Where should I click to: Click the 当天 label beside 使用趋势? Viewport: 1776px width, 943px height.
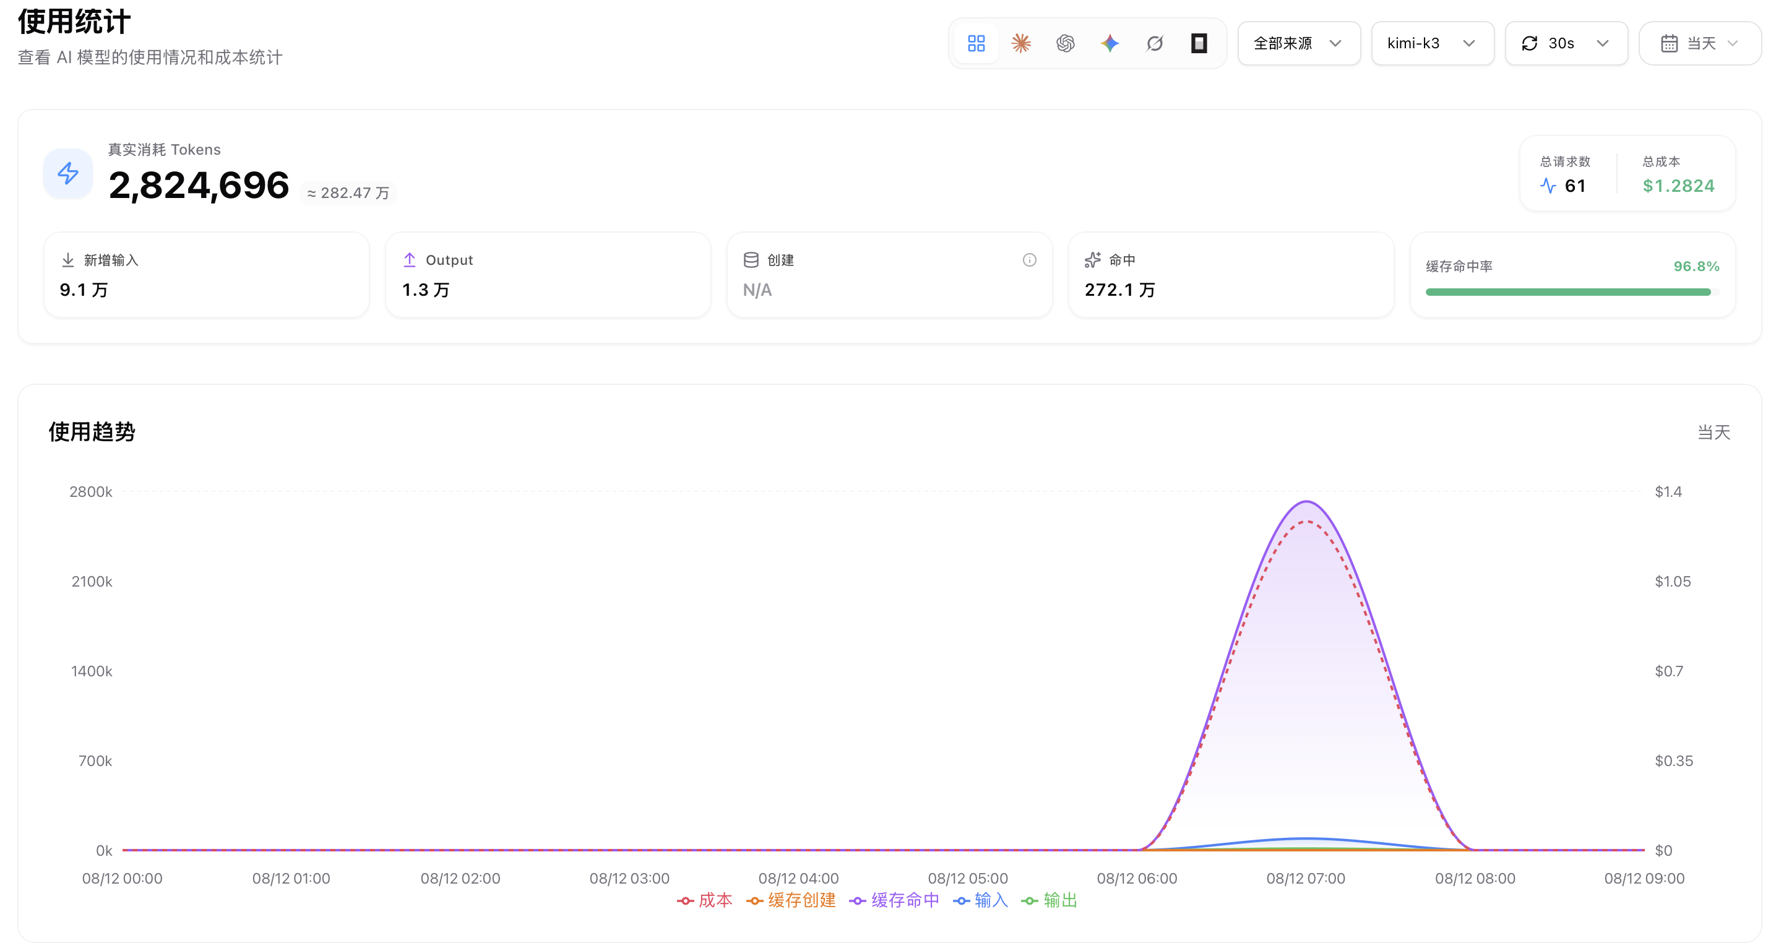[1714, 432]
